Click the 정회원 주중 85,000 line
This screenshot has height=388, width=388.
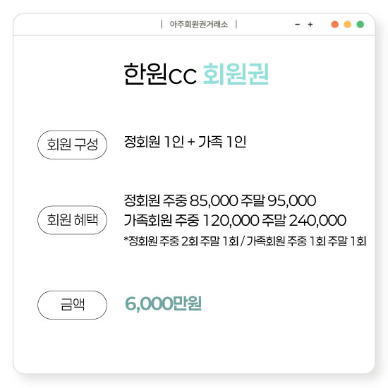point(219,200)
